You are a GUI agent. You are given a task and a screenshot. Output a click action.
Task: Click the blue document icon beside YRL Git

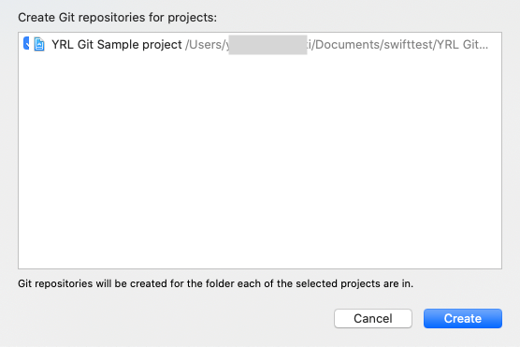pyautogui.click(x=39, y=44)
